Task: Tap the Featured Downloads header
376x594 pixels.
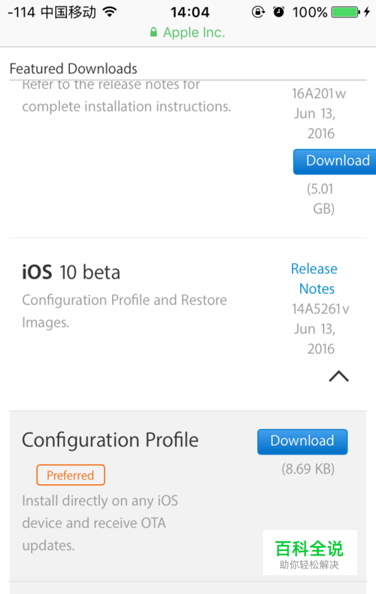Action: tap(74, 69)
